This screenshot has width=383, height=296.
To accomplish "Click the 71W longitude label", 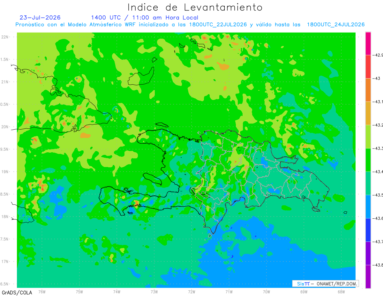I will tap(229, 292).
